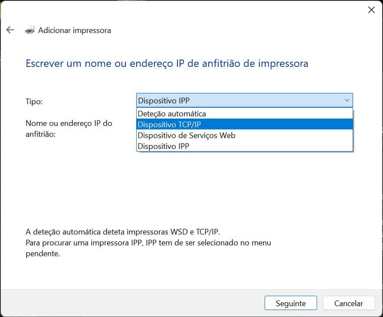Close the Adicionar impressora dialog
The height and width of the screenshot is (317, 383).
[x=371, y=10]
